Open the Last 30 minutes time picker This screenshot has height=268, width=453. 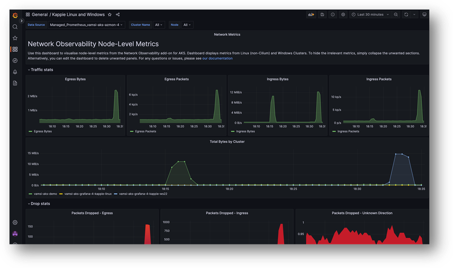click(370, 14)
